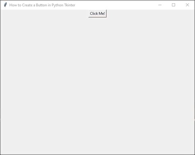Select the title "How to Create a Button in Python Tkinter"
195x155 pixels.
[42, 5]
